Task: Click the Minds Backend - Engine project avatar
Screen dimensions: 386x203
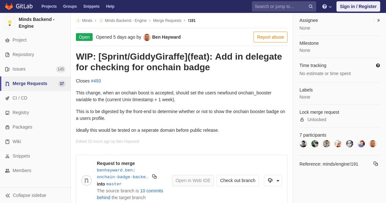Action: pyautogui.click(x=10, y=23)
